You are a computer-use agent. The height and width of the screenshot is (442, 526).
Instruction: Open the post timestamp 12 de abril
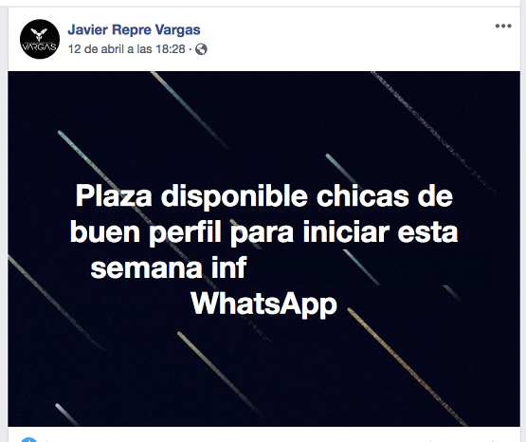(126, 49)
